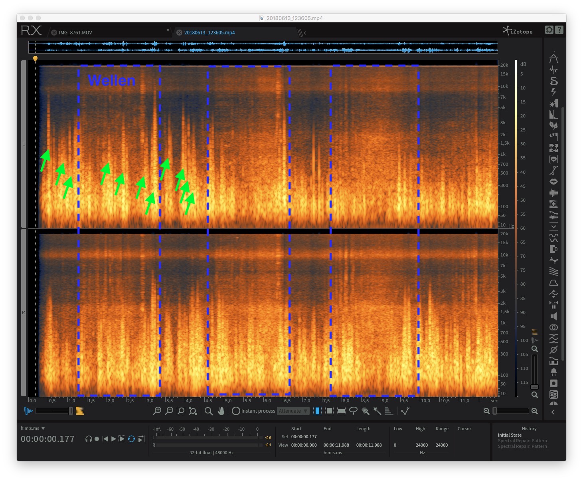Open the Dialogue Isolate speech-bubble module
The image size is (583, 481).
[x=553, y=159]
